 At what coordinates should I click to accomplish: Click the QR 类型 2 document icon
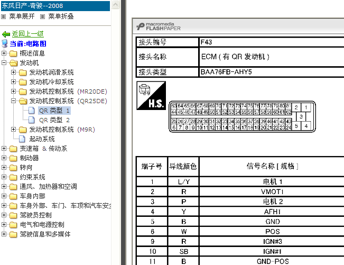(32, 120)
